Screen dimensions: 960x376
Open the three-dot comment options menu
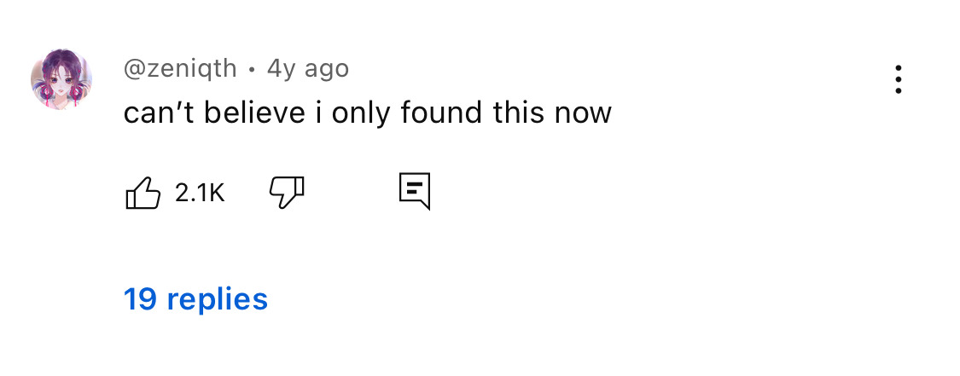898,79
